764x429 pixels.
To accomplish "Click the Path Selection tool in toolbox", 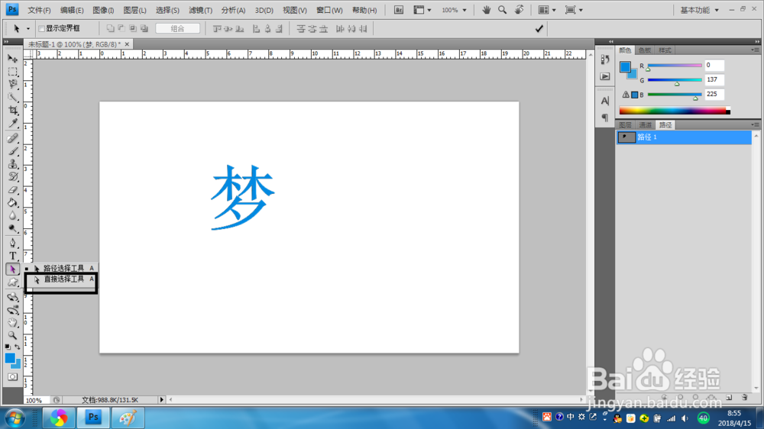I will click(x=13, y=269).
